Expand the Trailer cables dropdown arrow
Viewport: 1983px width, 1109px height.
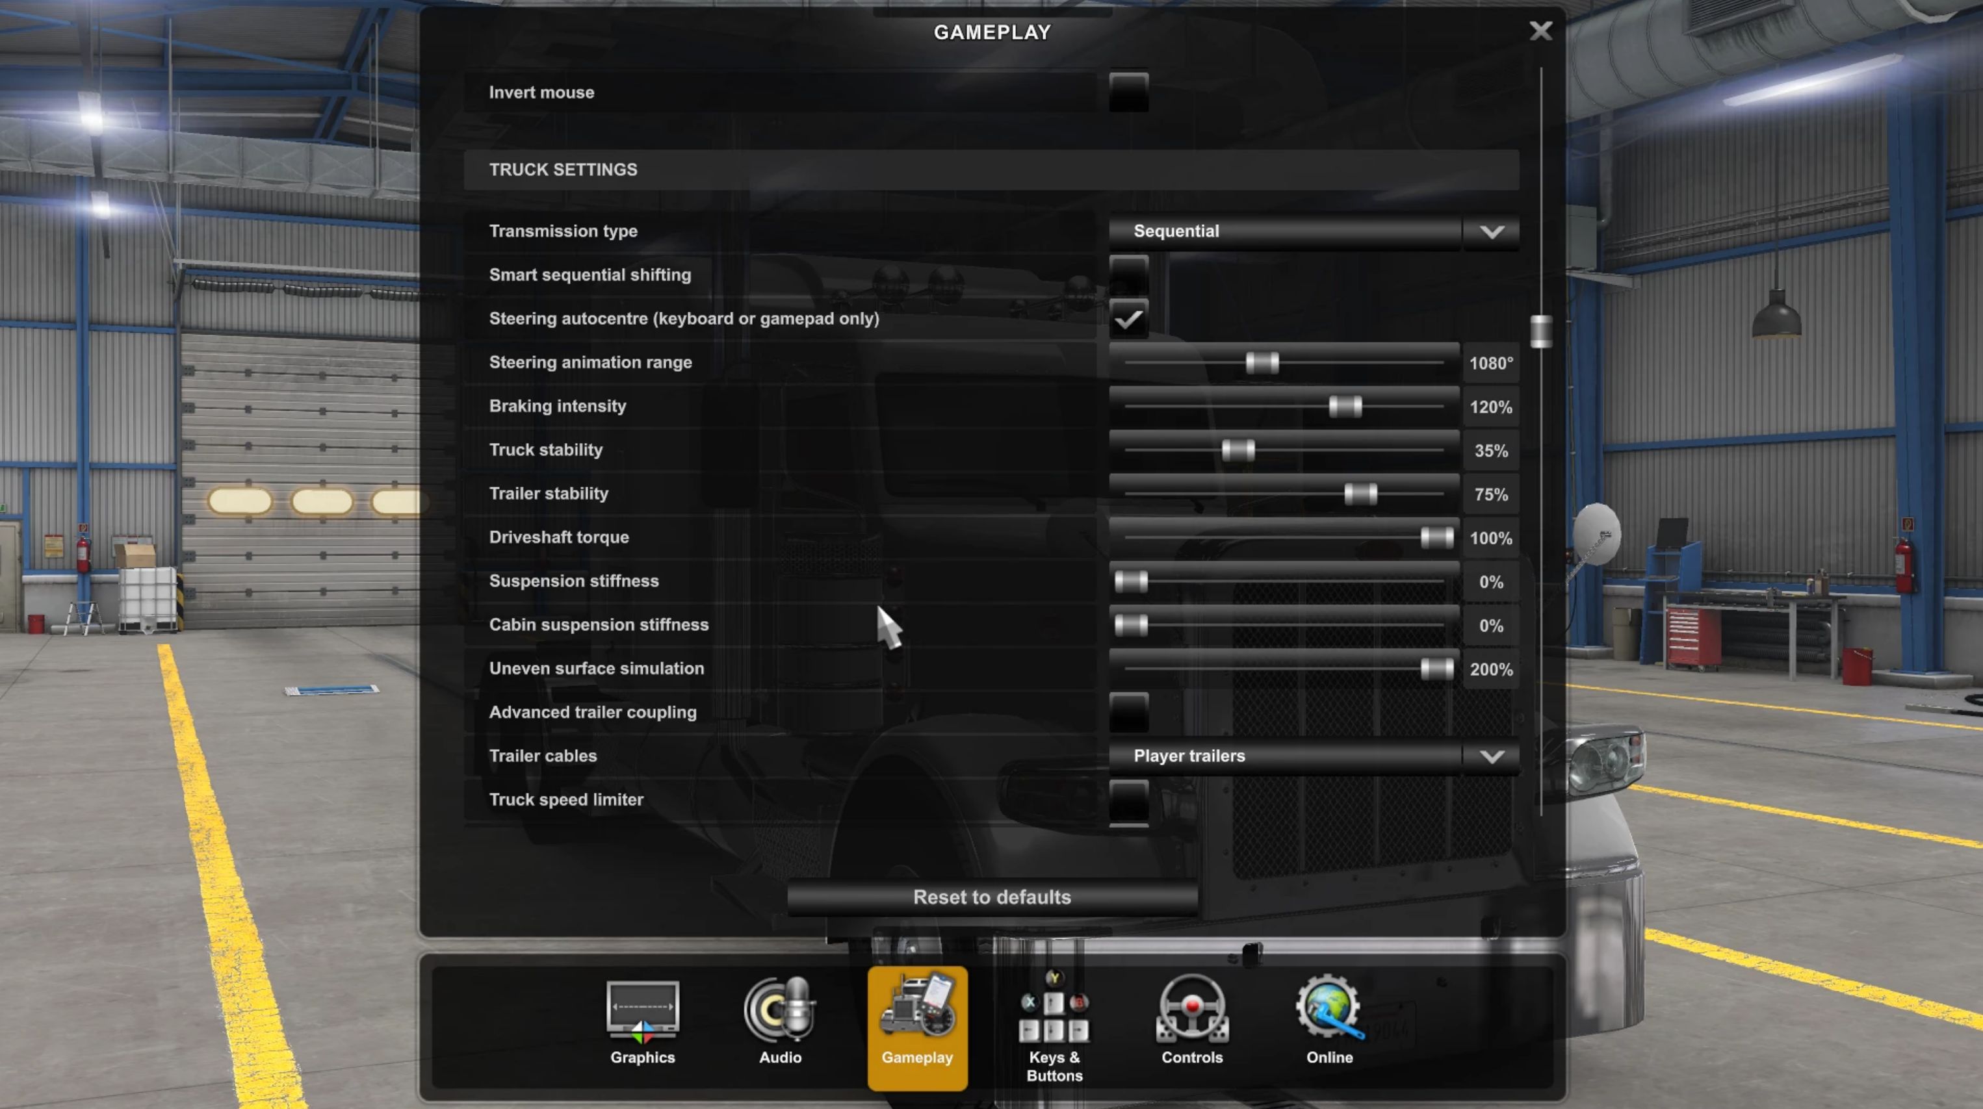[x=1491, y=756]
